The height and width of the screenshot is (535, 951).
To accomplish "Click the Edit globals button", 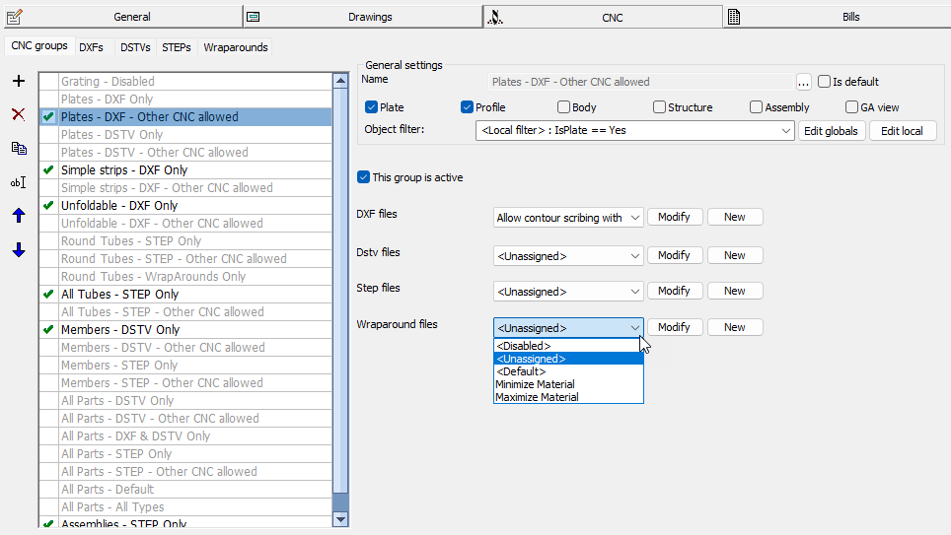I will pyautogui.click(x=833, y=131).
